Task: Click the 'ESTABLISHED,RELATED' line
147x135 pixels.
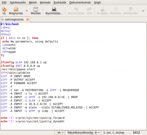Action: pos(50,107)
